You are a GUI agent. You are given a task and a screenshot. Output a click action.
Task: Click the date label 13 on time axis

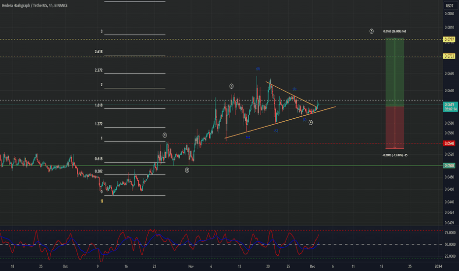239,266
